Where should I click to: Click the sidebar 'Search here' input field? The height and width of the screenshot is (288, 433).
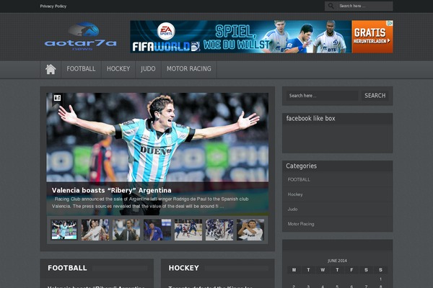tap(322, 96)
